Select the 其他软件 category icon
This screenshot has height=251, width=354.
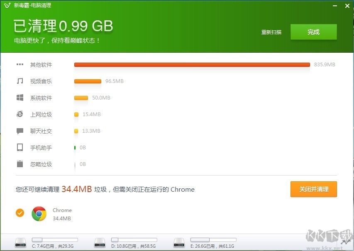[20, 64]
